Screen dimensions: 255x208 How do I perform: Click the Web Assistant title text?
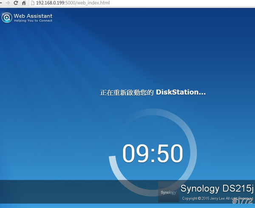(x=33, y=16)
